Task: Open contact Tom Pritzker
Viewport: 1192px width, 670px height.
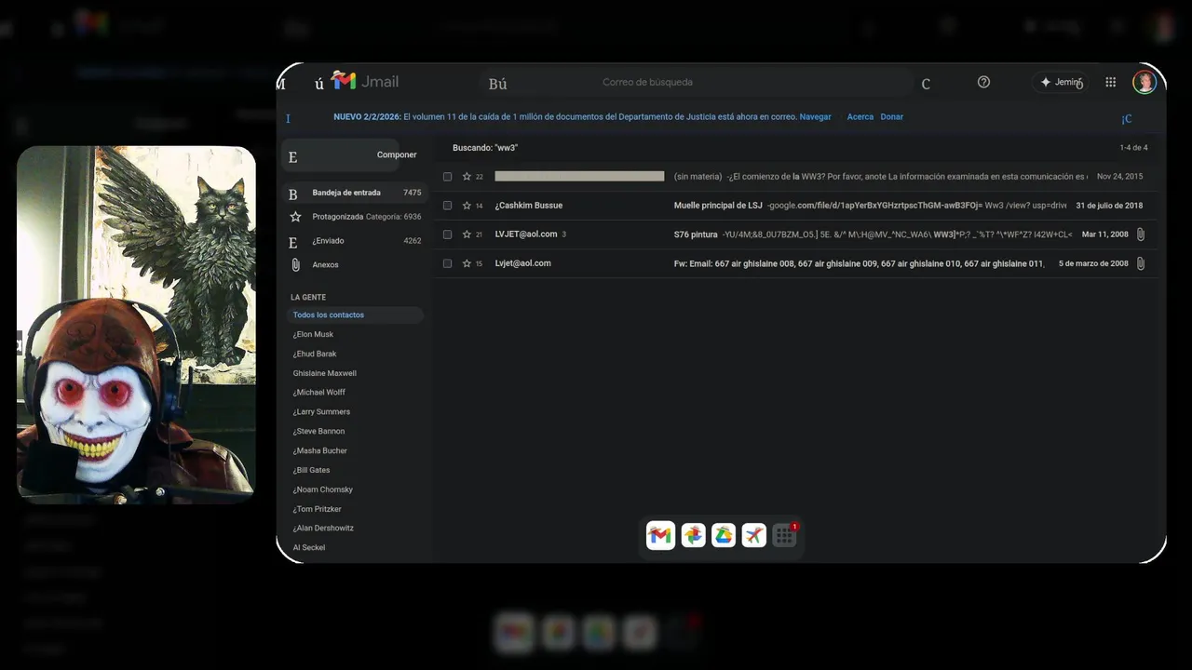Action: point(317,509)
